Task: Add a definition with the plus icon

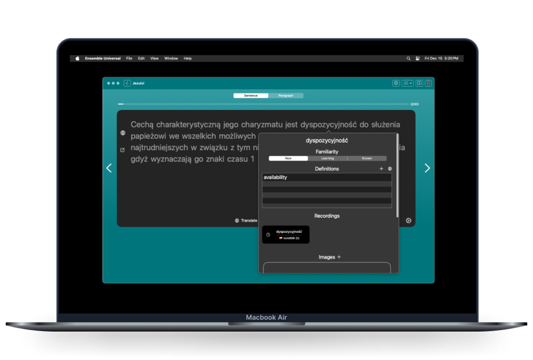Action: [381, 169]
